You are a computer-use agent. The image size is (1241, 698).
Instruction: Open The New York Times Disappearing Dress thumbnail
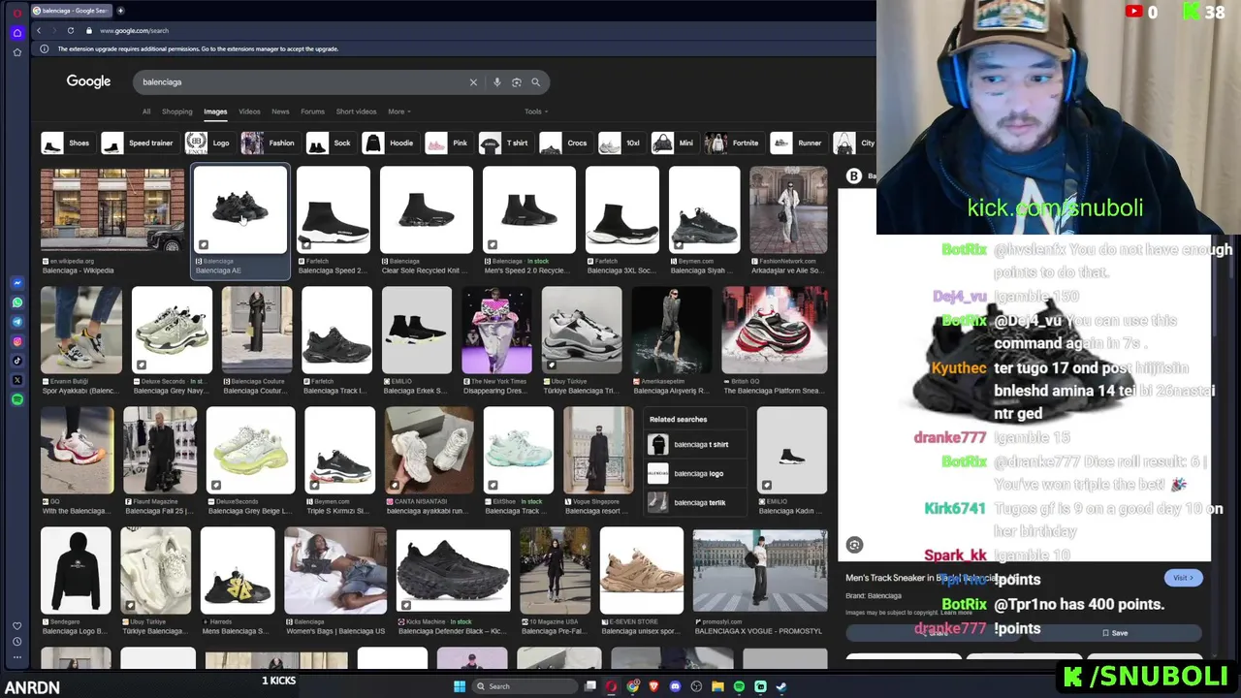tap(496, 330)
